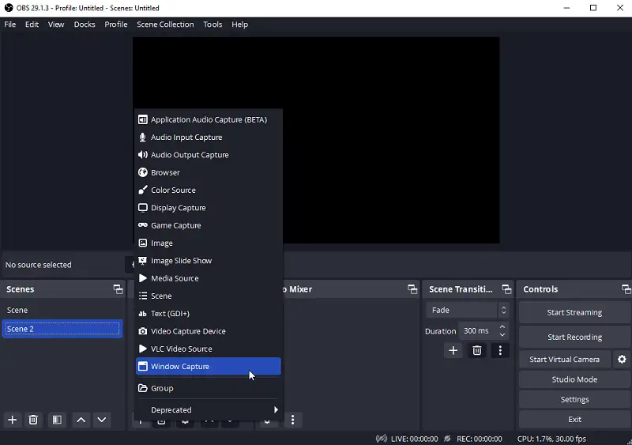632x445 pixels.
Task: Add an Image source
Action: pos(209,243)
